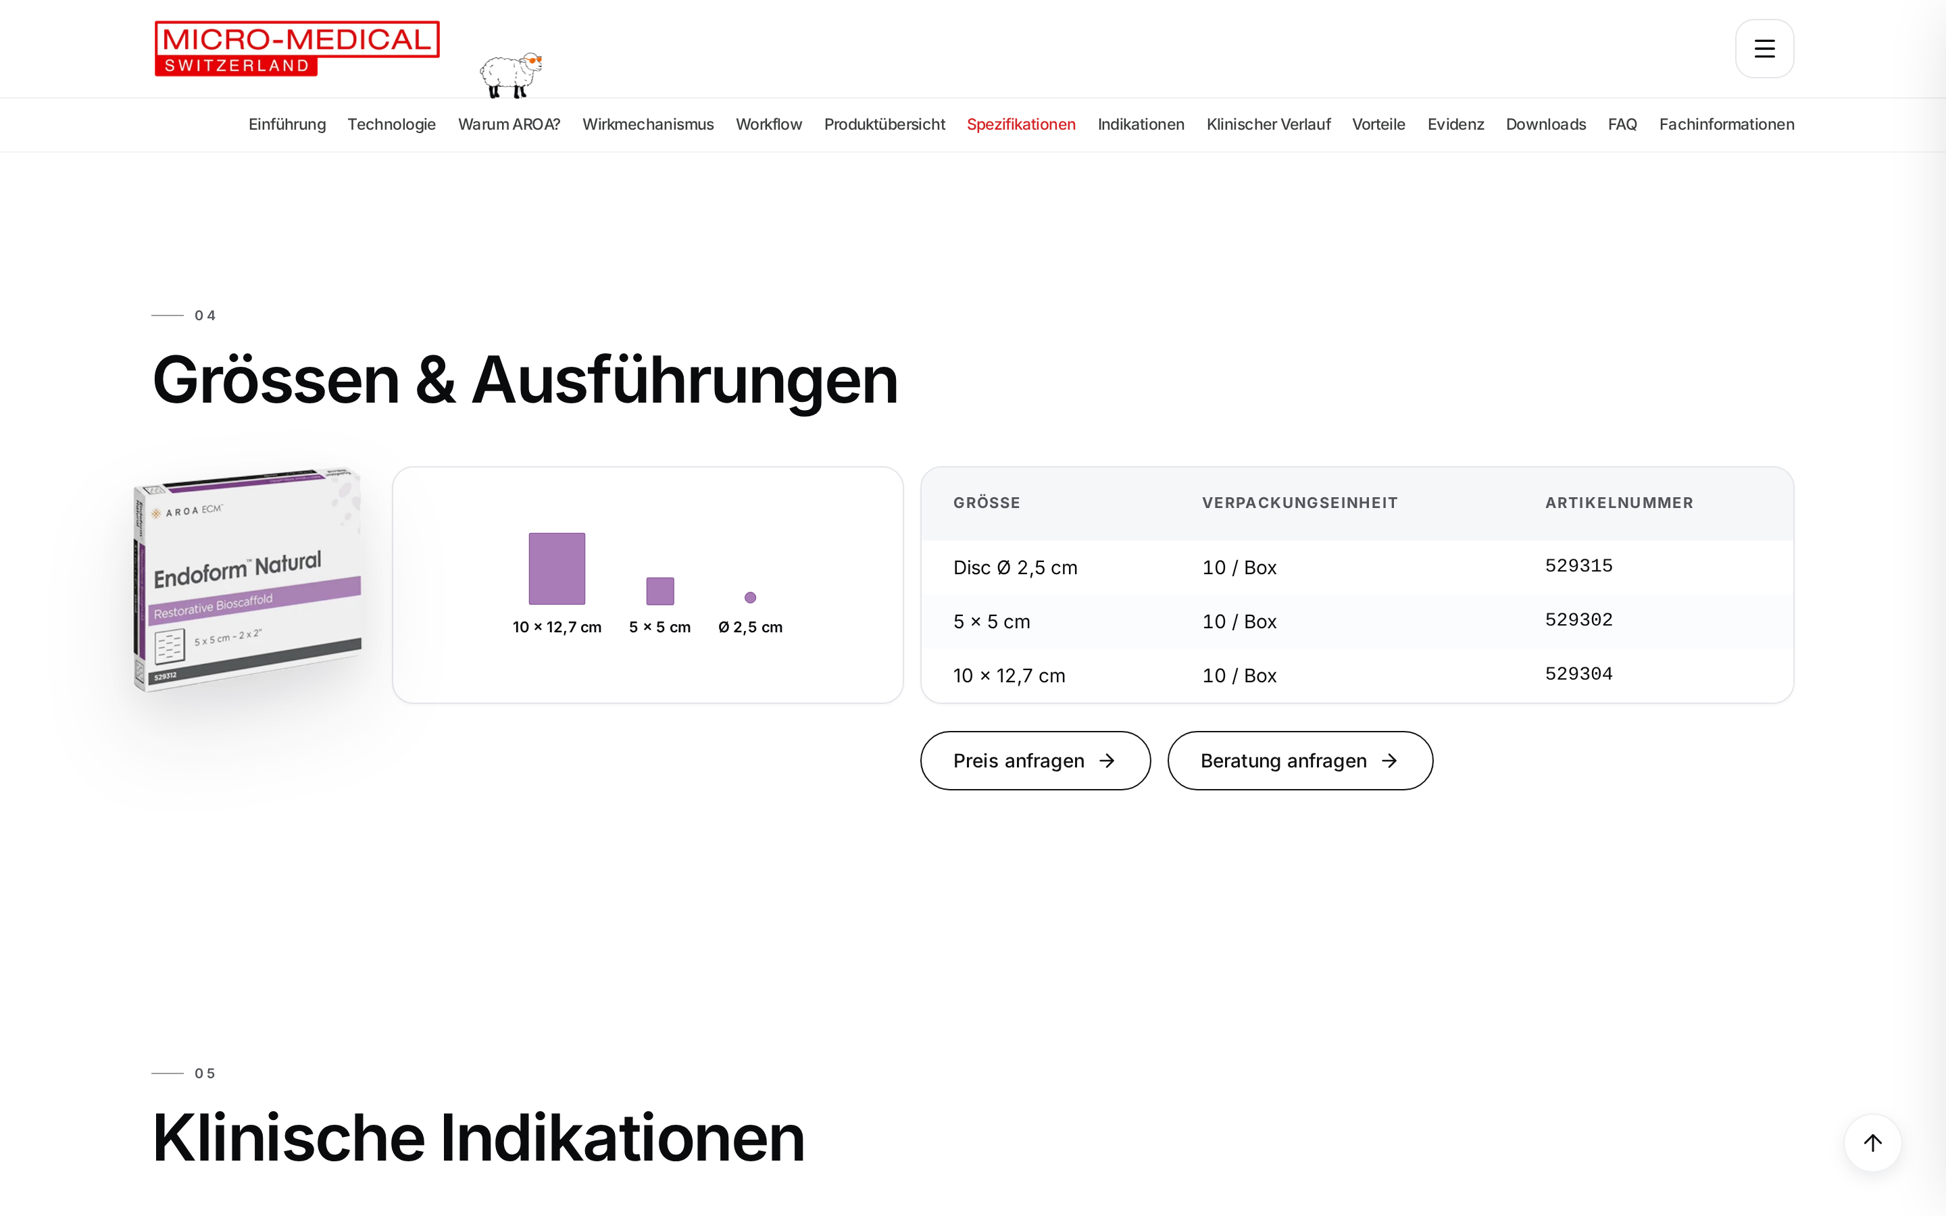
Task: Open Fachinformationen nav item
Action: click(x=1726, y=125)
